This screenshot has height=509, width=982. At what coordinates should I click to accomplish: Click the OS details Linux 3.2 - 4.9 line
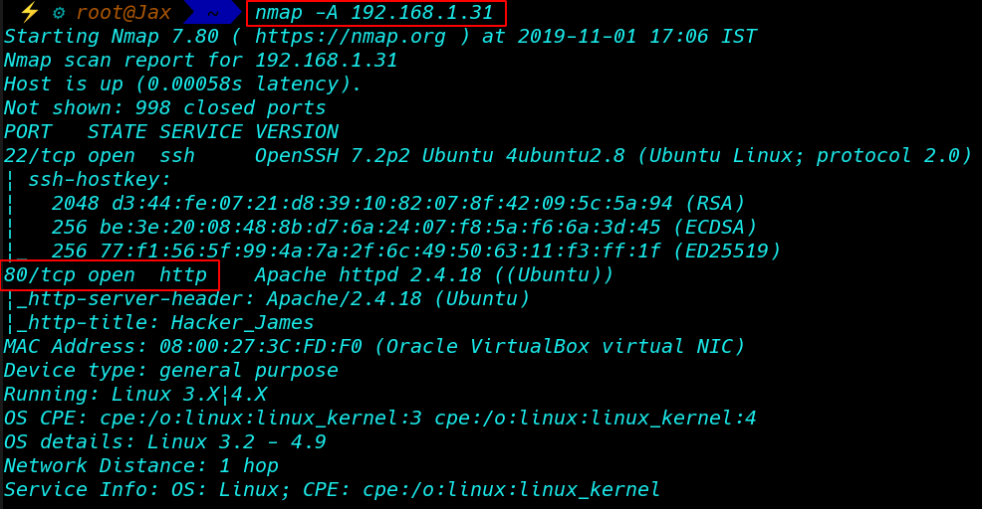pos(164,442)
